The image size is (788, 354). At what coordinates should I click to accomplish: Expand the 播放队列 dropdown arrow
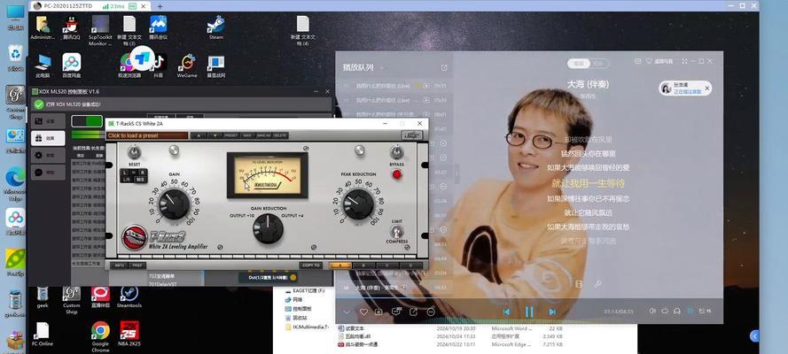point(381,67)
